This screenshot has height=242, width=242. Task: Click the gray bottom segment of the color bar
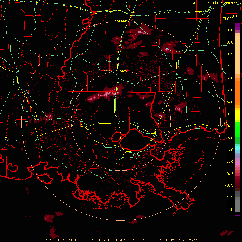pyautogui.click(x=237, y=205)
